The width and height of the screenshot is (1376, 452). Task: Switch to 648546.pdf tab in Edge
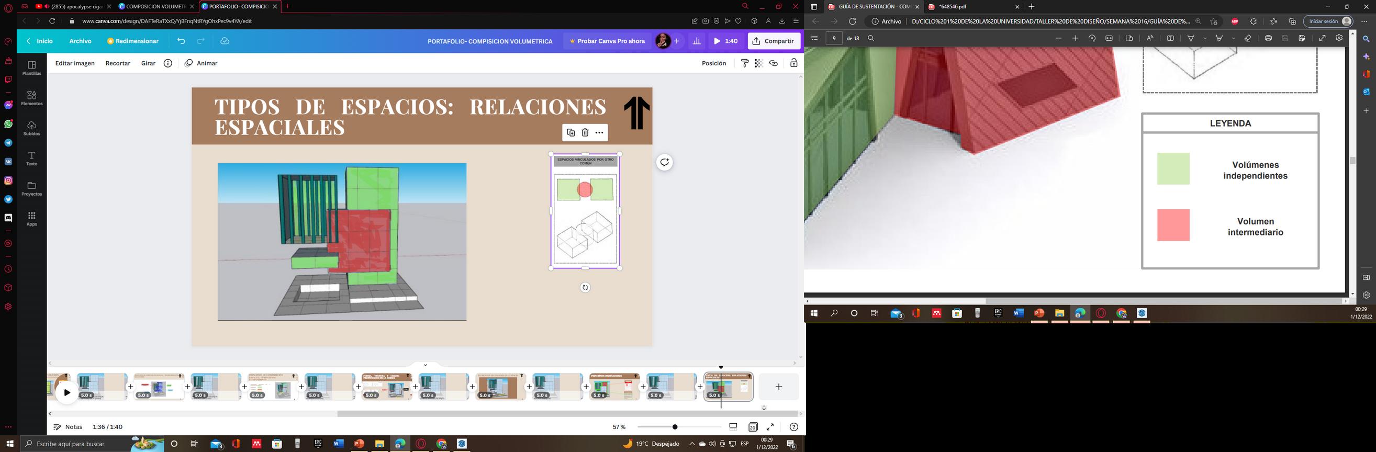[975, 6]
